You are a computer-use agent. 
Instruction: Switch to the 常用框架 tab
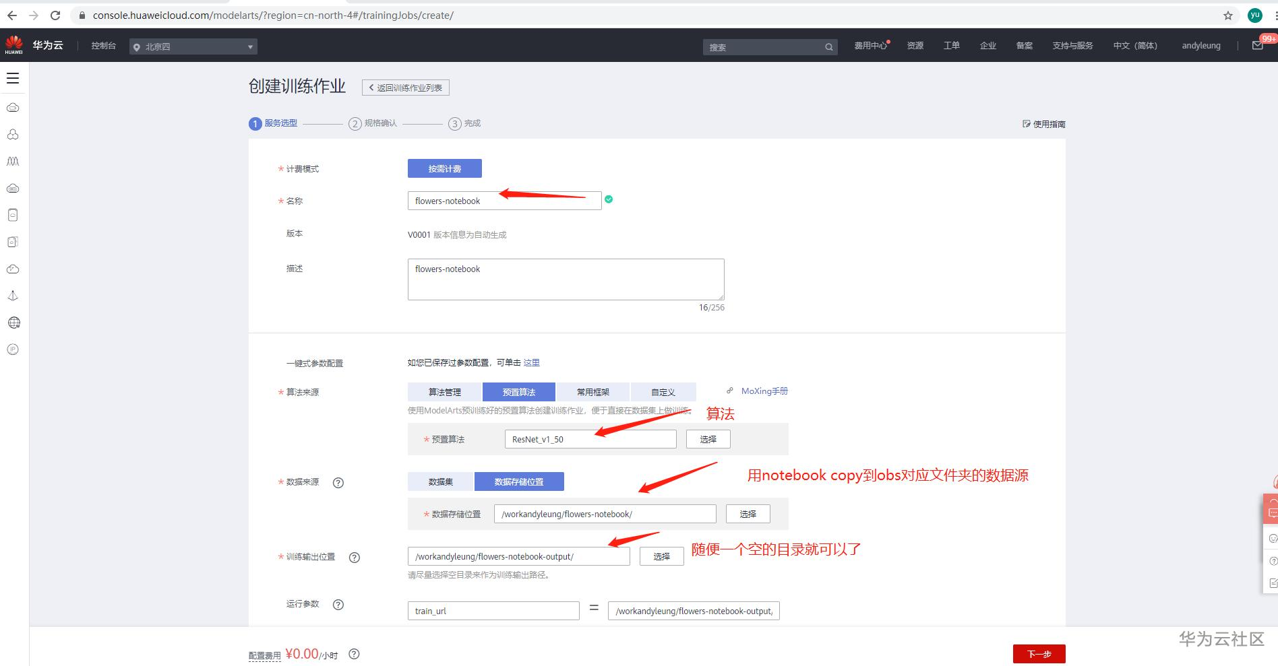[x=593, y=392]
